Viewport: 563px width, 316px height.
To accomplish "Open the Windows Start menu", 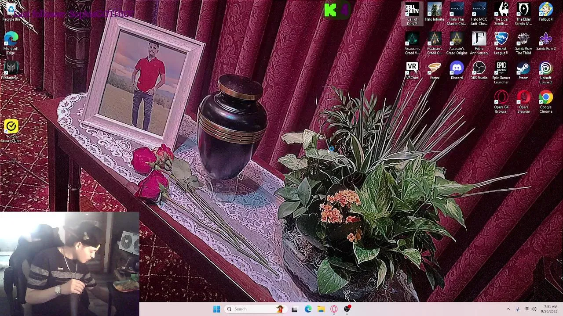I will pyautogui.click(x=216, y=309).
